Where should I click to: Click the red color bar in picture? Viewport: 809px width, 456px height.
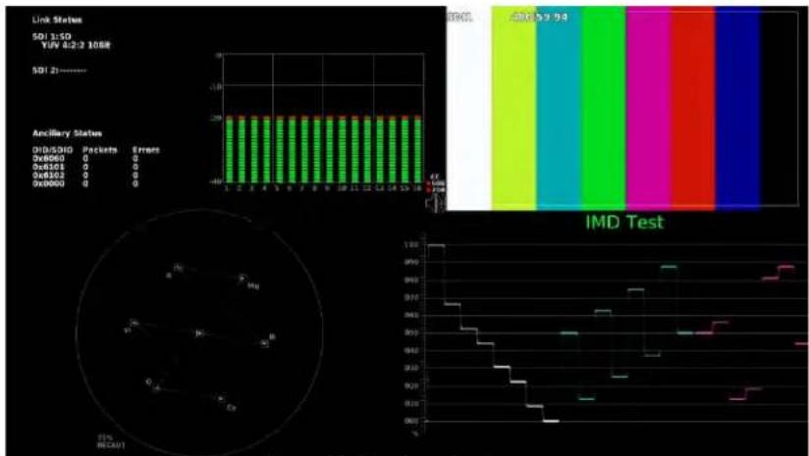click(x=693, y=108)
